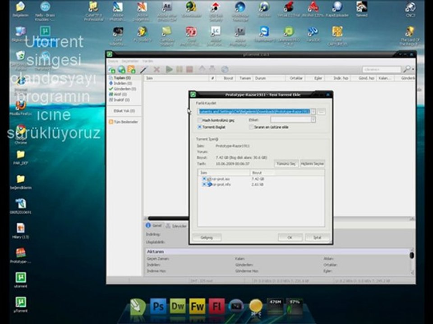The height and width of the screenshot is (324, 433).
Task: Click the RSS feed add toolbar icon
Action: (131, 69)
